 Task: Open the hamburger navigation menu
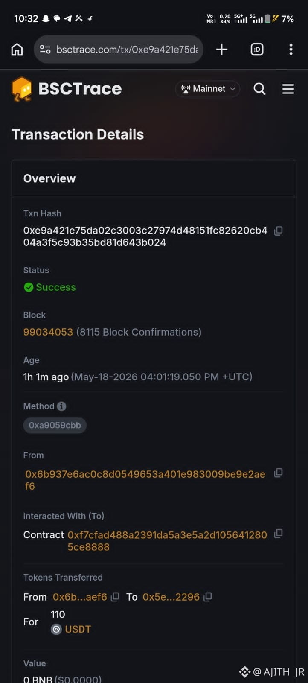288,89
